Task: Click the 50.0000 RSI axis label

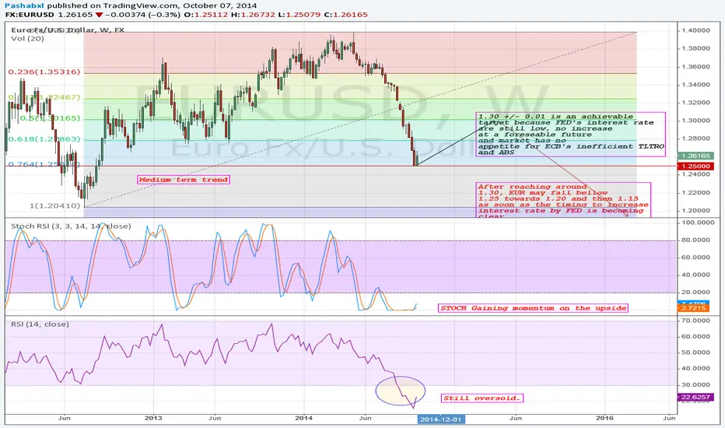Action: point(695,353)
